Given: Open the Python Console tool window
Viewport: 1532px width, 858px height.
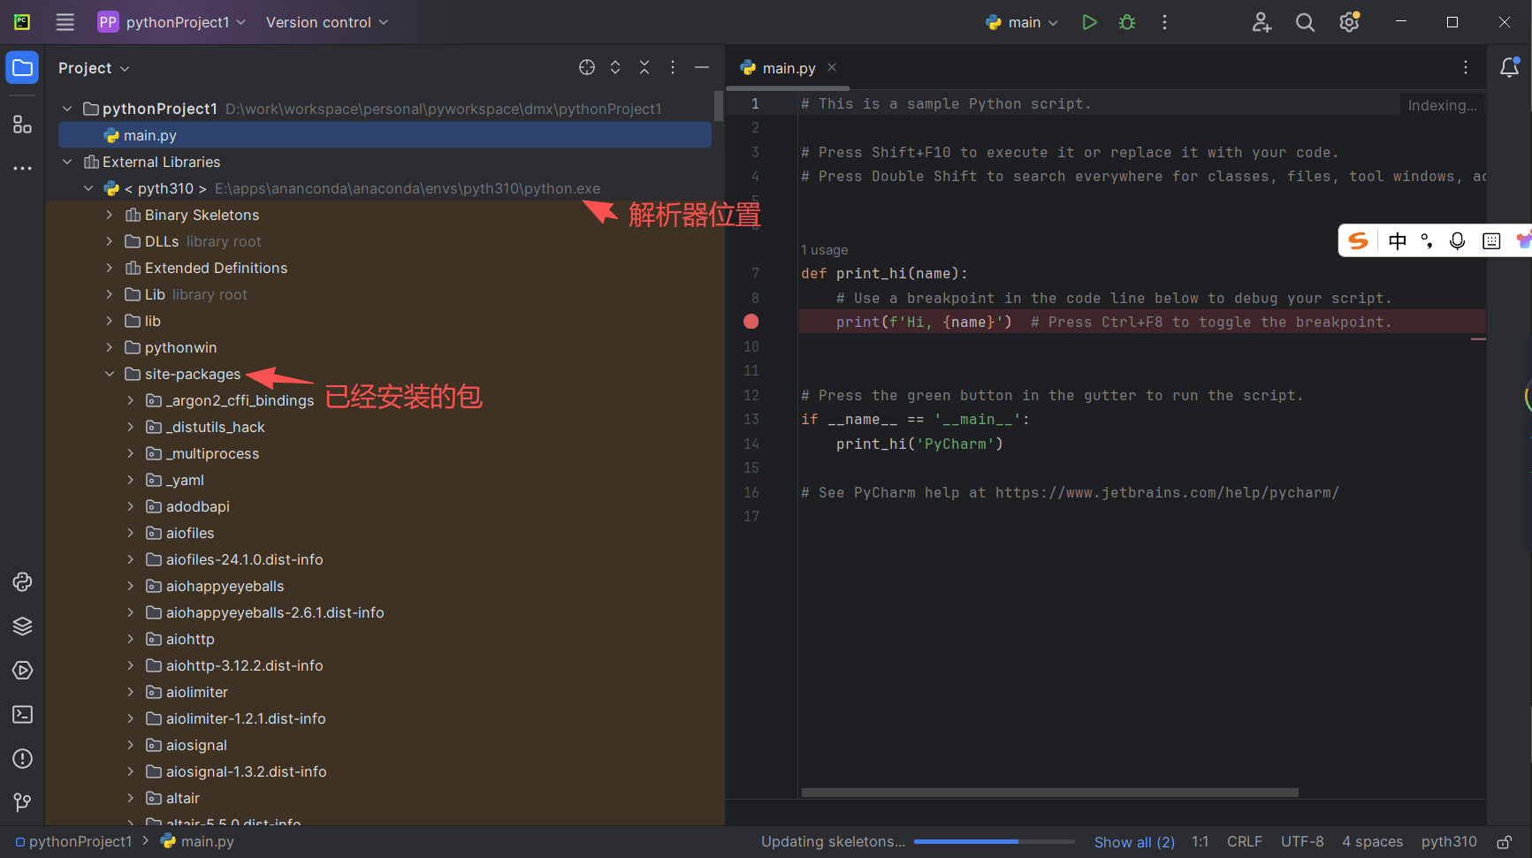Looking at the screenshot, I should 22,581.
